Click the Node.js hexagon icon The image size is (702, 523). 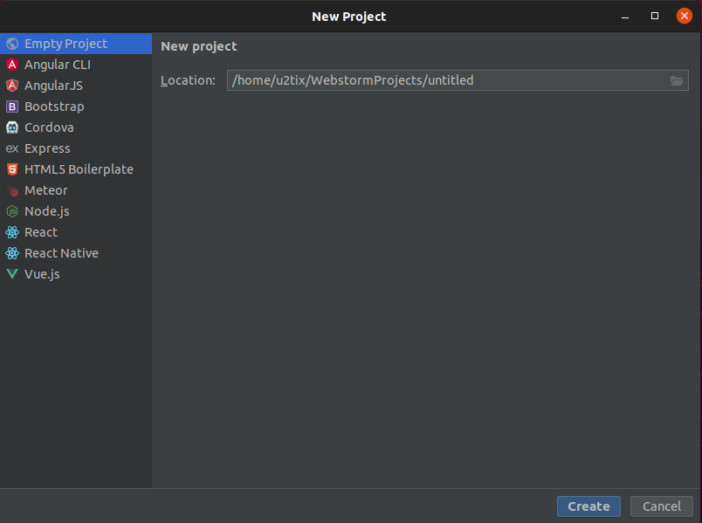[x=11, y=211]
